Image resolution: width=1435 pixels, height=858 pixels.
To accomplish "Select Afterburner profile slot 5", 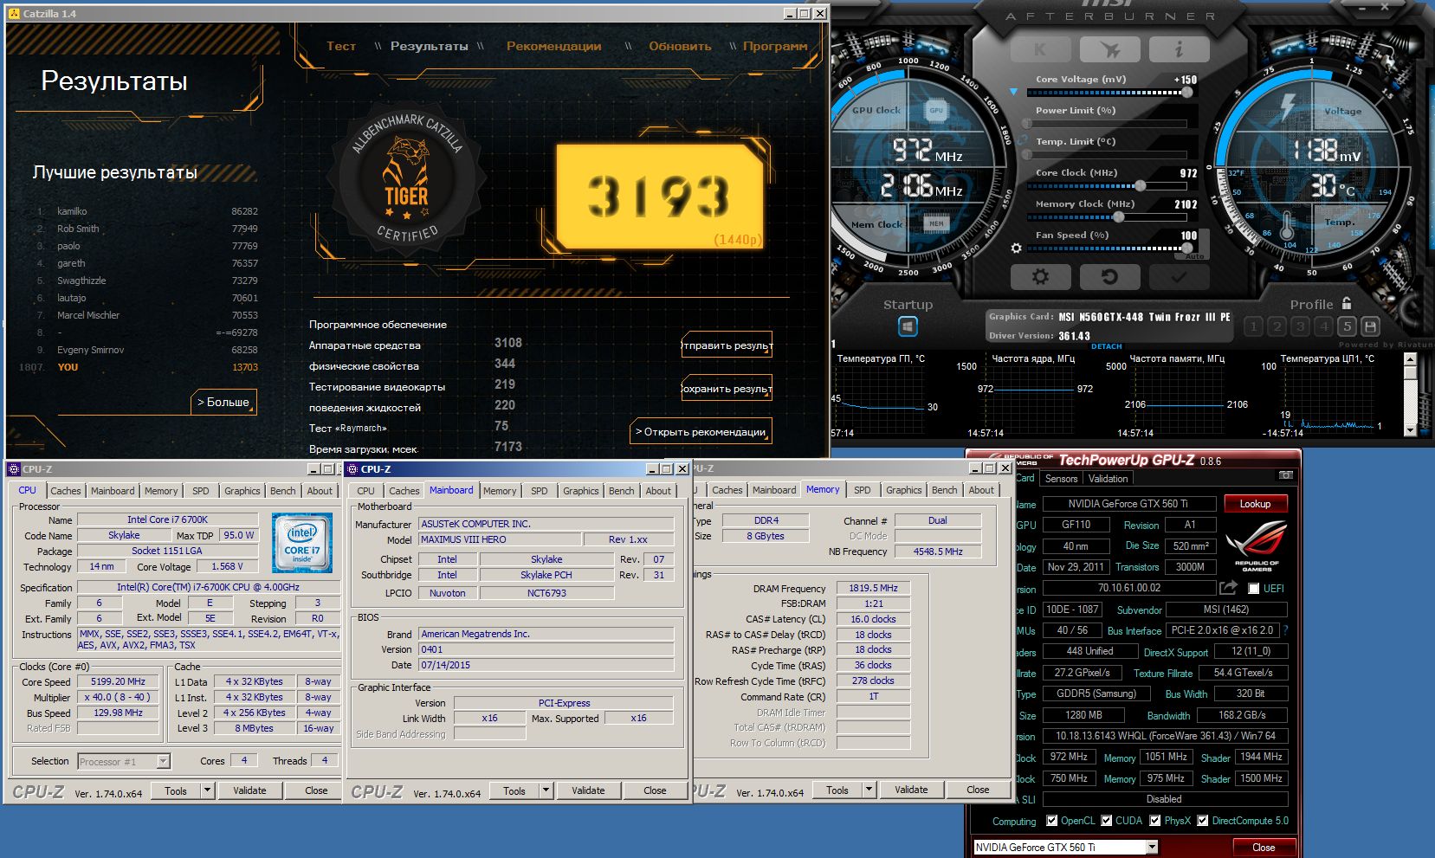I will pyautogui.click(x=1347, y=326).
